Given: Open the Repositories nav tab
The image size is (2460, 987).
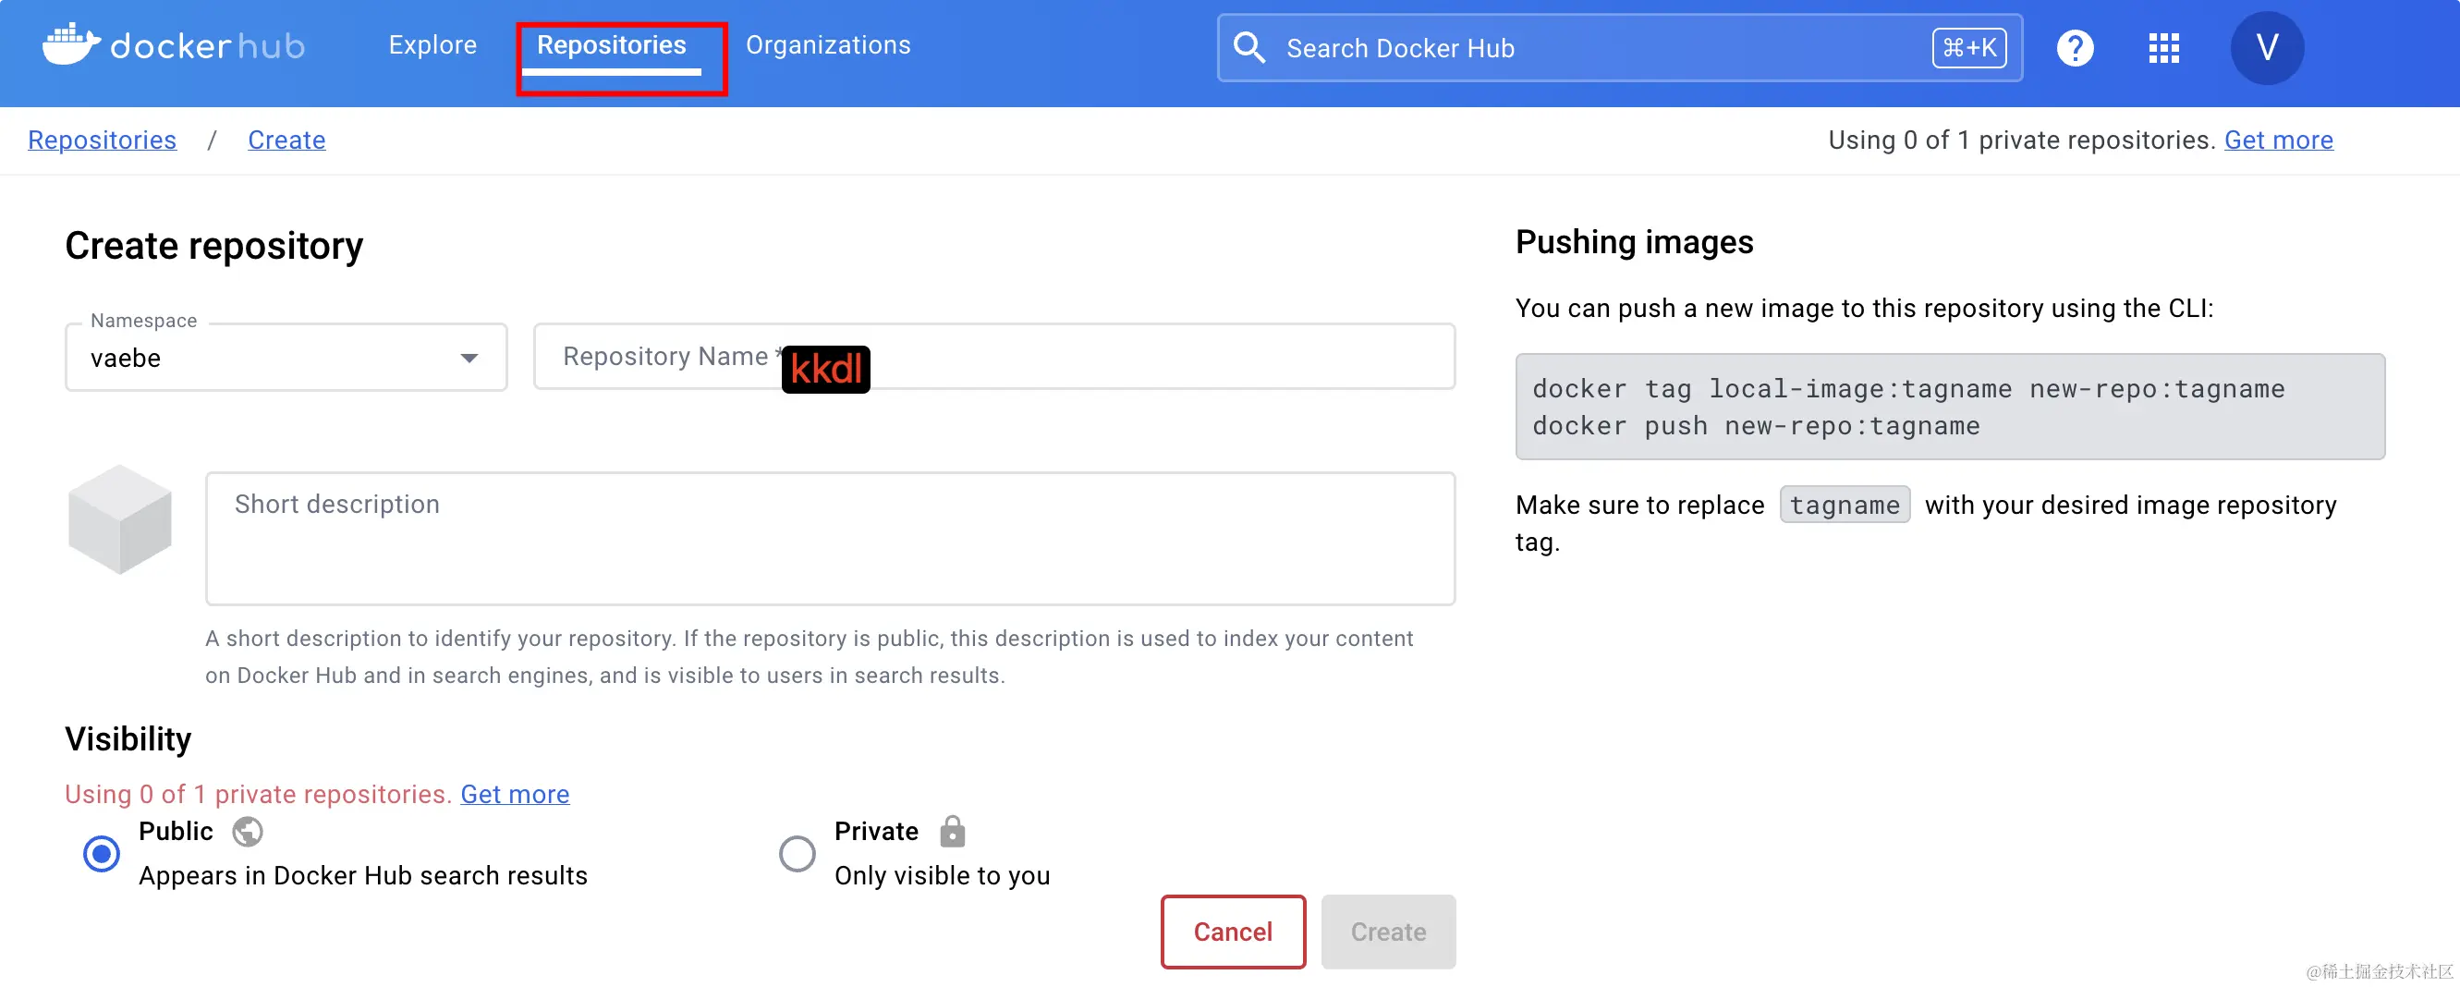Looking at the screenshot, I should (611, 45).
